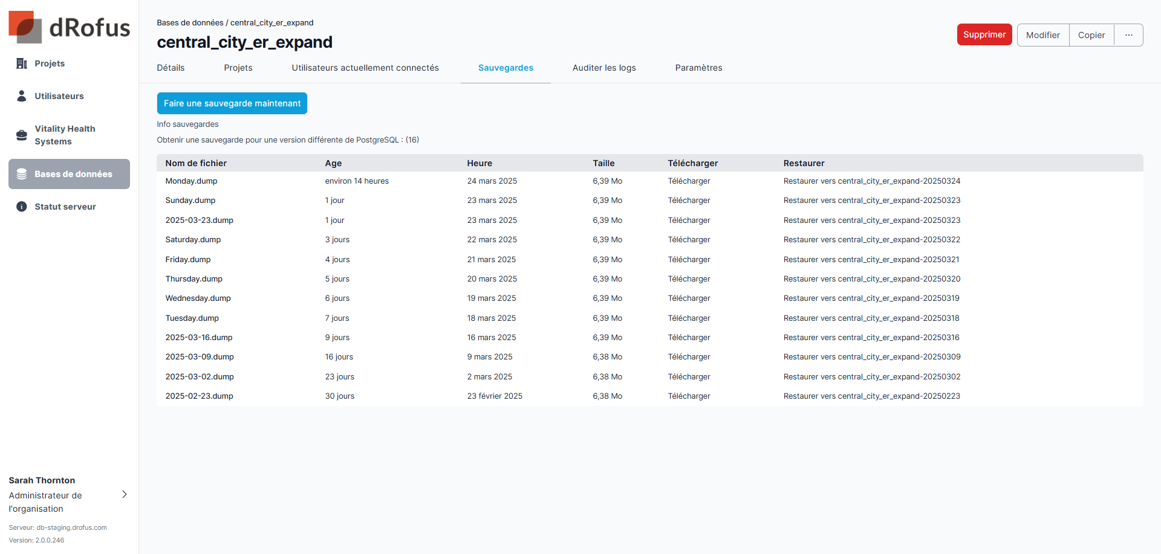Screen dimensions: 1161x554
Task: Open Statut serveur info icon
Action: tap(22, 207)
